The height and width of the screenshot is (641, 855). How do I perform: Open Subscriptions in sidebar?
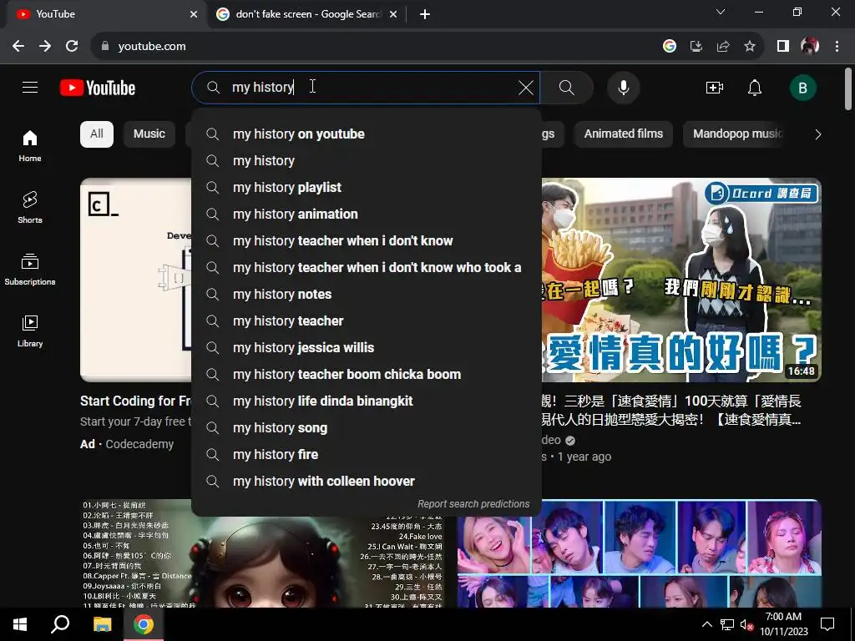pos(30,270)
